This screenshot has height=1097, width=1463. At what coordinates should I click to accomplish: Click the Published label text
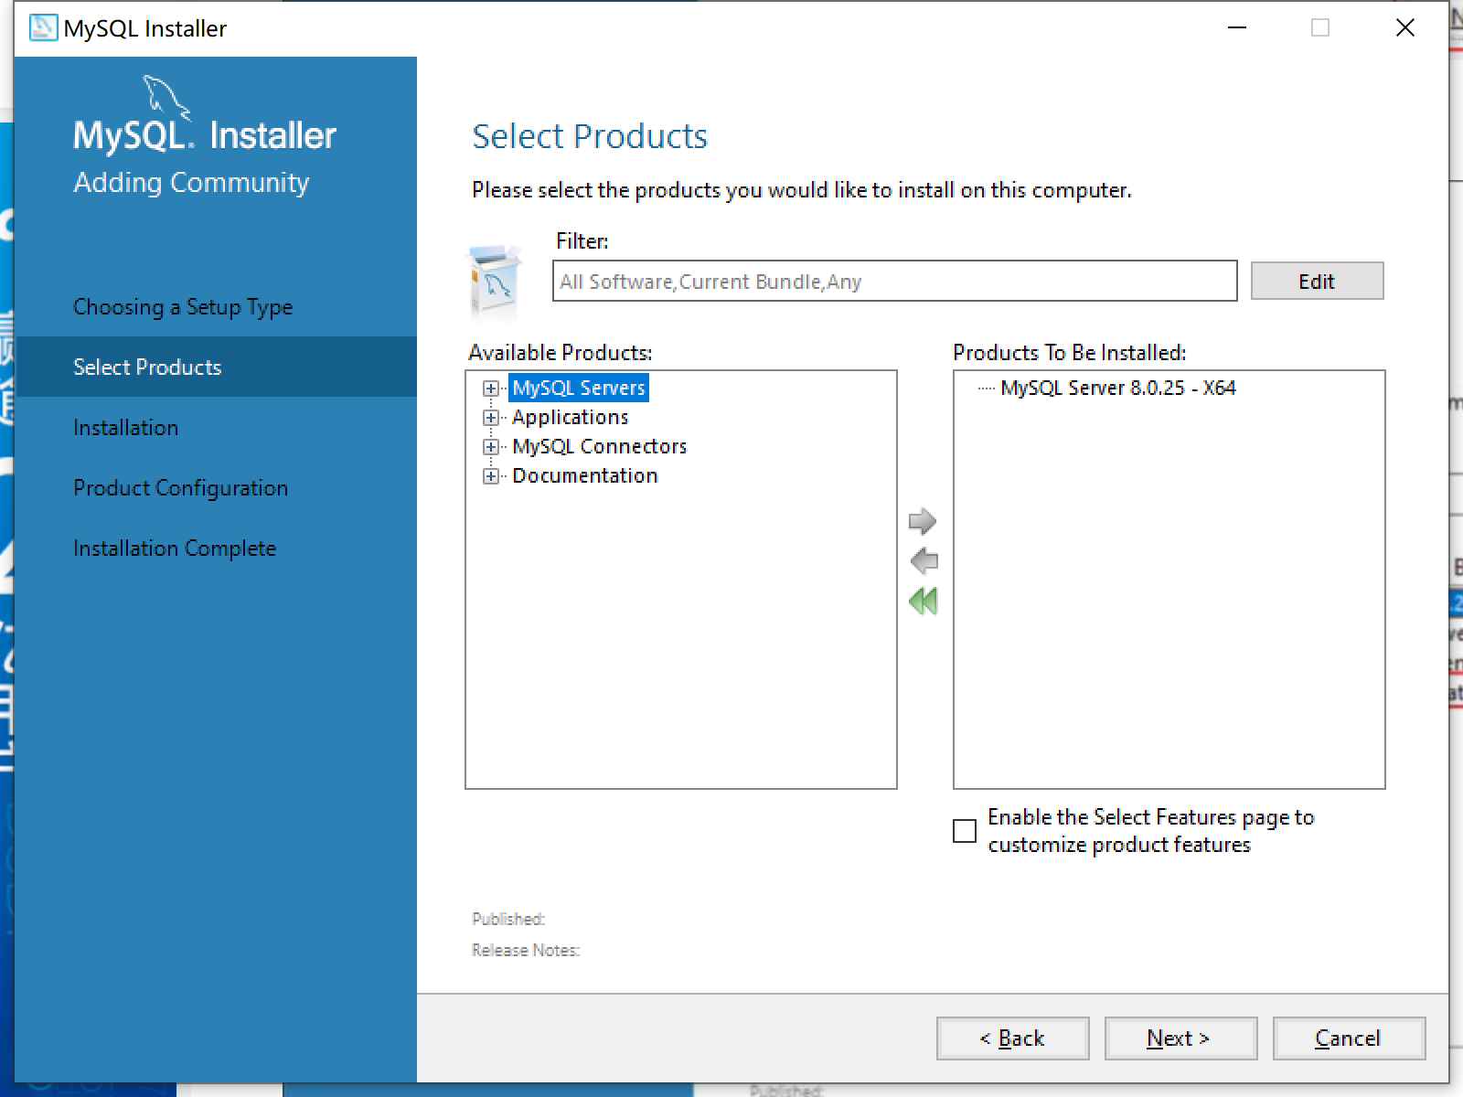(508, 919)
